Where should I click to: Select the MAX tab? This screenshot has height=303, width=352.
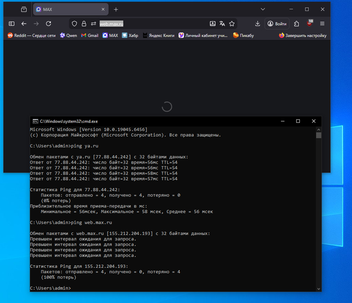coord(65,9)
